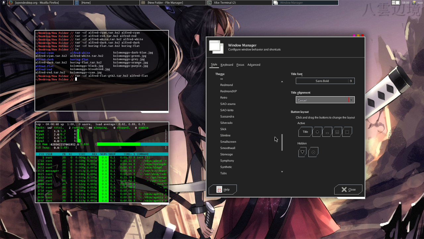
Task: Click kolomonggo-dark-blue.jpg in terminal listing
Action: [x=133, y=53]
